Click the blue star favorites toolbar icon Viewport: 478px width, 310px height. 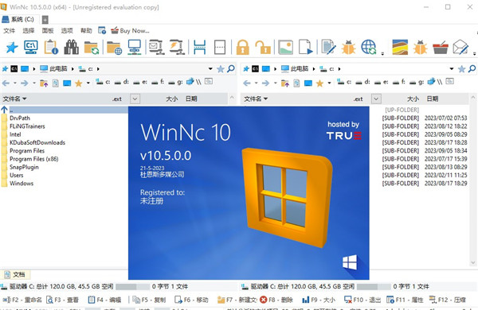[x=12, y=47]
